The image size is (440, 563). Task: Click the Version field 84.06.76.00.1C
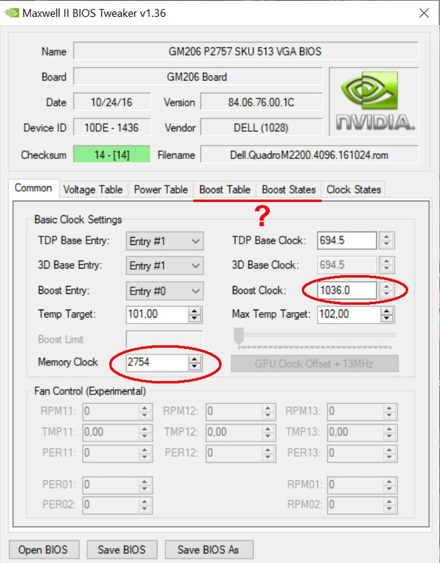261,102
